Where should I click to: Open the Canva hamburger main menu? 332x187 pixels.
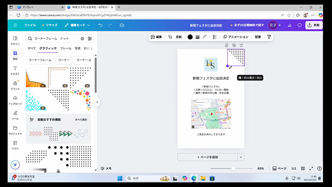pyautogui.click(x=15, y=25)
